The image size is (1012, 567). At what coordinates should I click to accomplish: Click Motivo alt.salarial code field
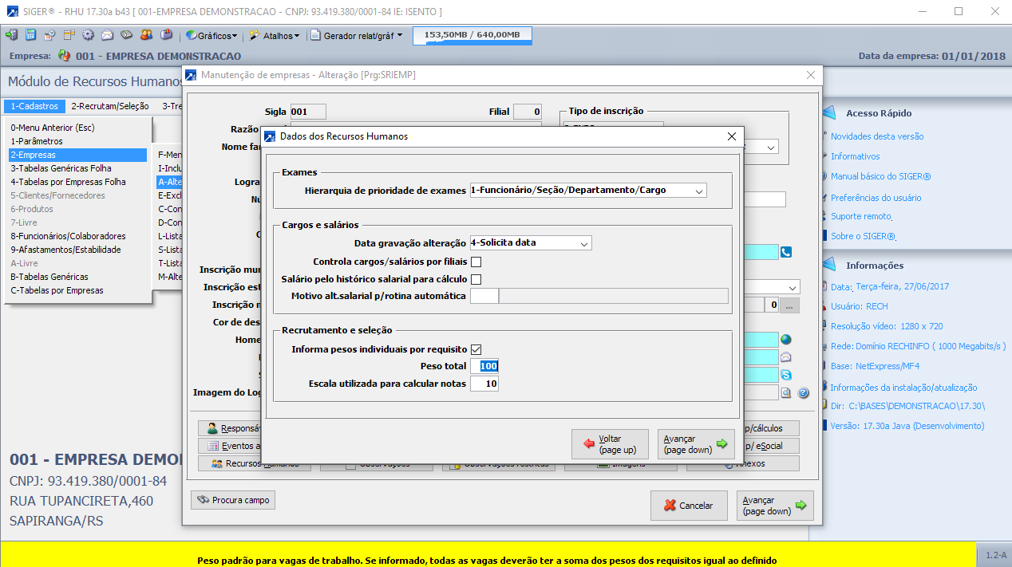click(x=484, y=296)
